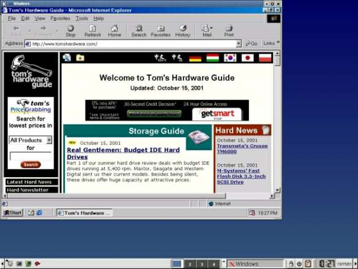Open M-Systems' Fast Flash Disk news link
The height and width of the screenshot is (269, 358).
(x=241, y=176)
